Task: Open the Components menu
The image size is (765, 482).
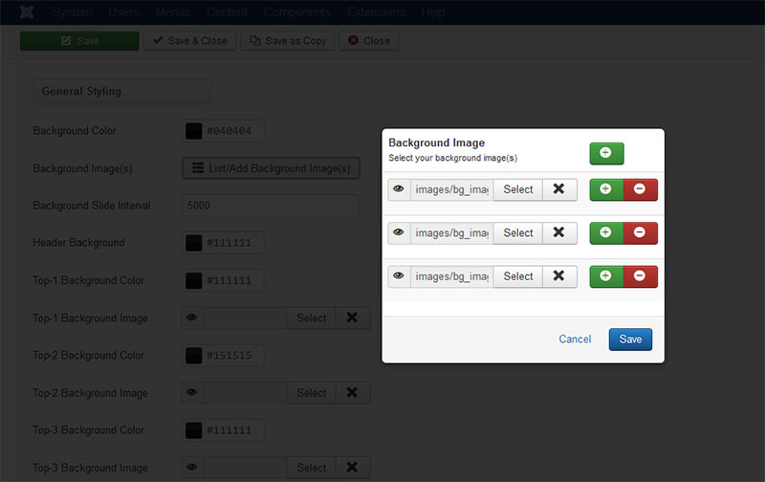Action: [297, 12]
